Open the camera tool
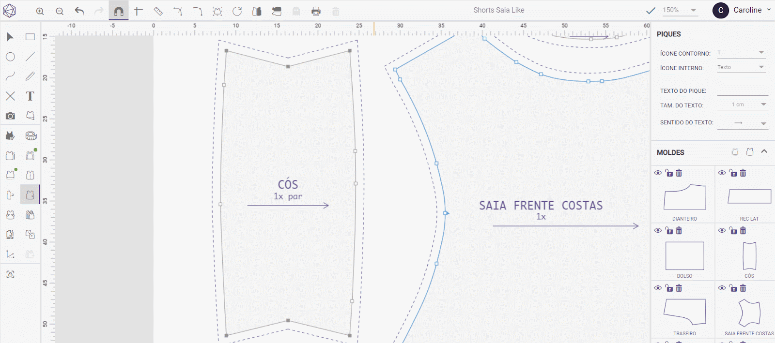Image resolution: width=775 pixels, height=343 pixels. 10,116
